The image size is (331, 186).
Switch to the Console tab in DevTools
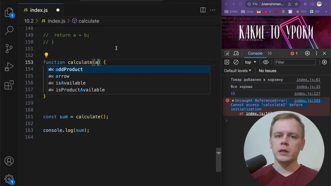255,53
